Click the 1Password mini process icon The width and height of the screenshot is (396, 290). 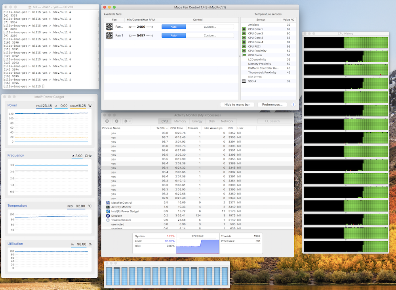pyautogui.click(x=108, y=220)
